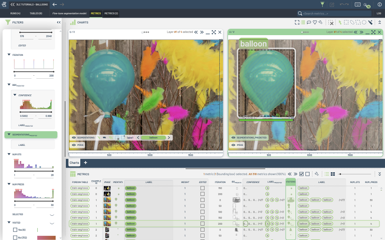
Task: Click the heart icon in Charts toolbar
Action: tap(315, 22)
